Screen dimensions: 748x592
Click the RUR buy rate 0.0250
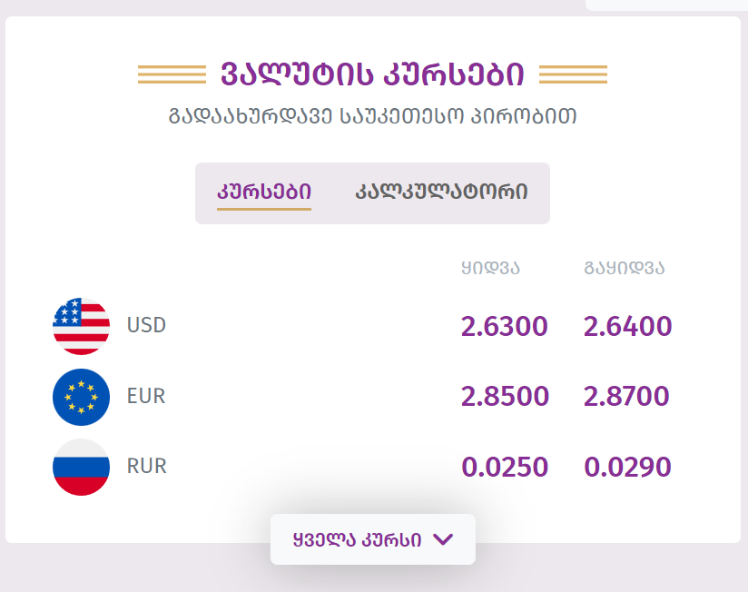click(505, 467)
